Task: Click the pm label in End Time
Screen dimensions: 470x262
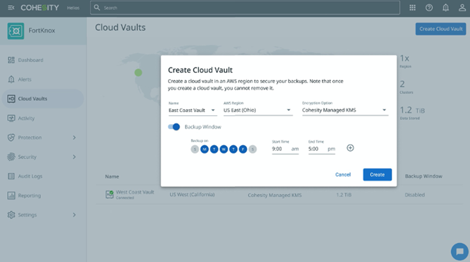Action: [331, 149]
